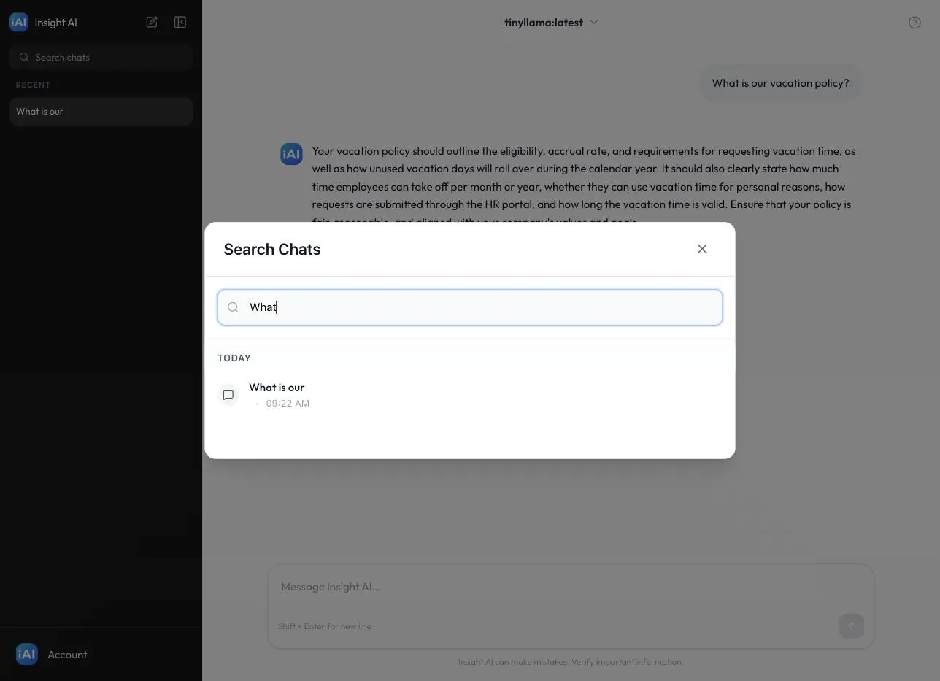
Task: Click the Insight AI logo in the sidebar
Action: click(x=19, y=22)
